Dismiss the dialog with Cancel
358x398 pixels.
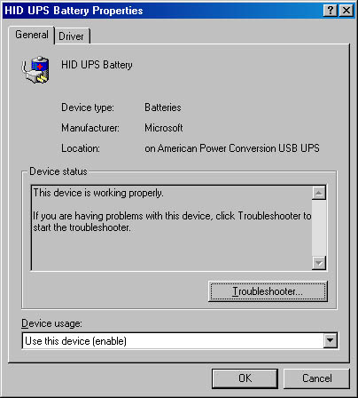pyautogui.click(x=316, y=378)
